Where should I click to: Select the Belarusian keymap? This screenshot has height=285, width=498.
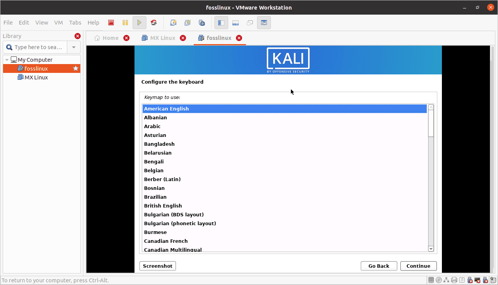(x=285, y=153)
